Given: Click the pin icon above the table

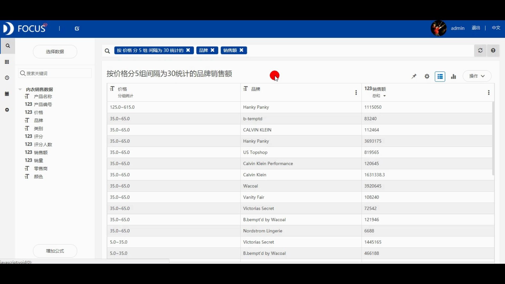Looking at the screenshot, I should click(414, 77).
